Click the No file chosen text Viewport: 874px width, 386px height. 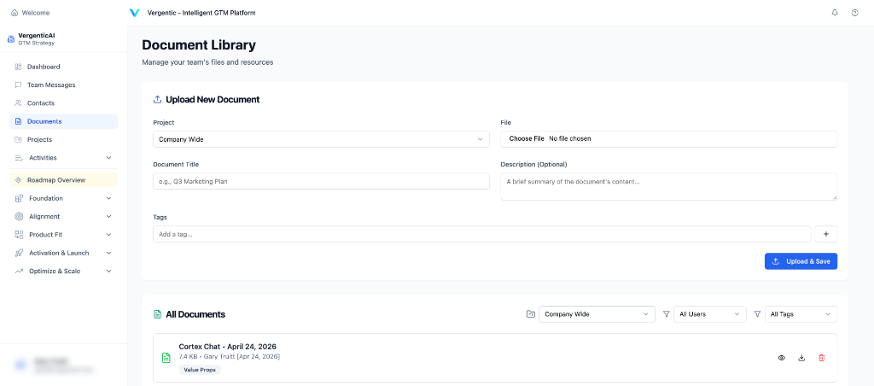point(569,139)
